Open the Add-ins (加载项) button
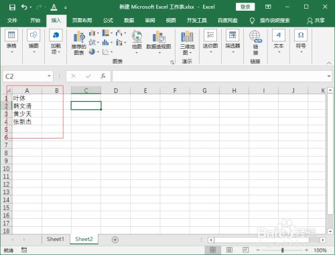Viewport: 335px width, 255px height. tap(56, 41)
